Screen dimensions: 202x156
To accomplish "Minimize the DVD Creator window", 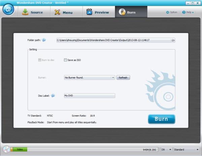I will (188, 3).
